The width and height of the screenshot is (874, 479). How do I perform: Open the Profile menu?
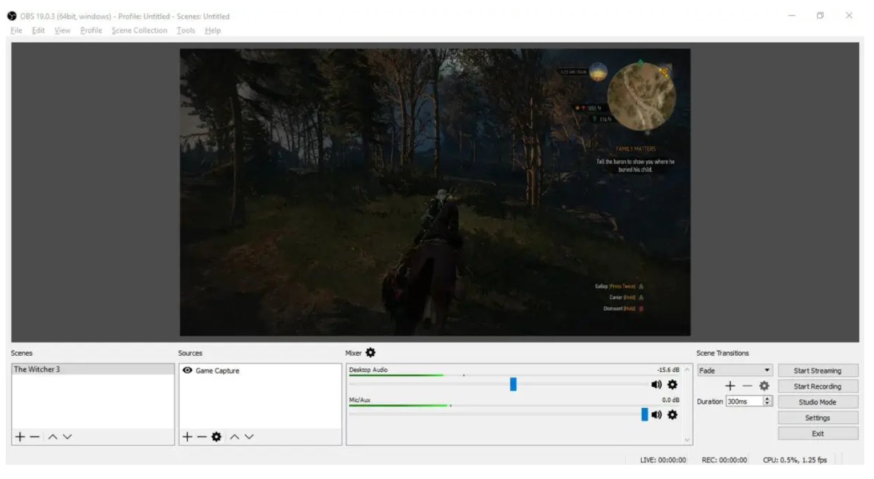click(91, 31)
